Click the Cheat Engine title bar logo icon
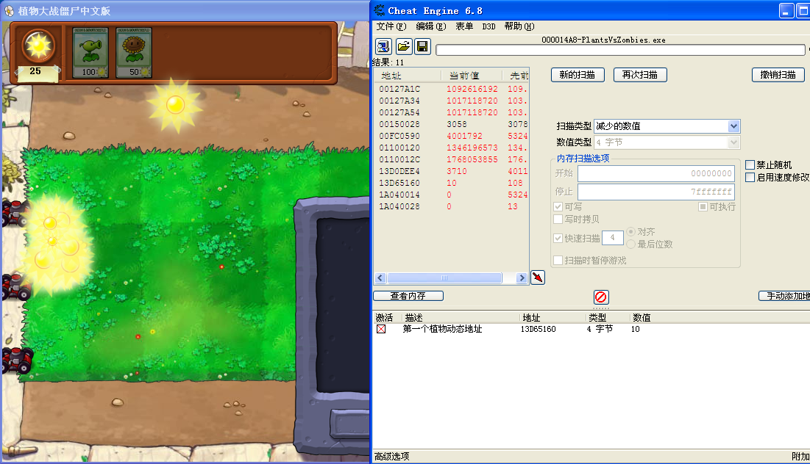Viewport: 810px width, 464px height. click(x=380, y=10)
